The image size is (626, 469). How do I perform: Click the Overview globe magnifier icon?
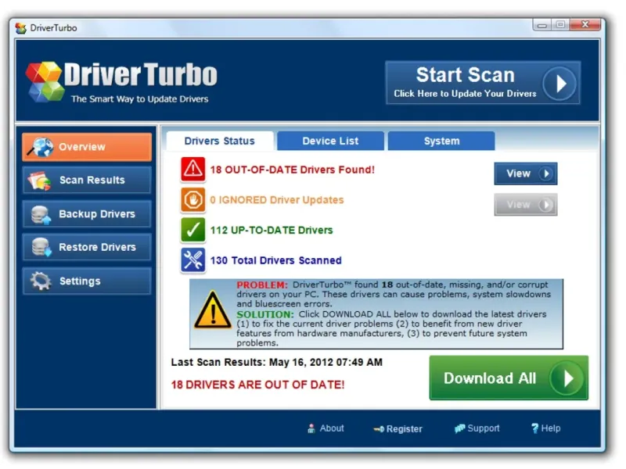pos(41,147)
